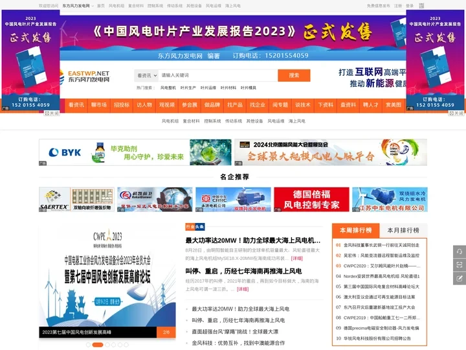Open the 看资讯 search category dropdown
The width and height of the screenshot is (466, 350).
[146, 76]
